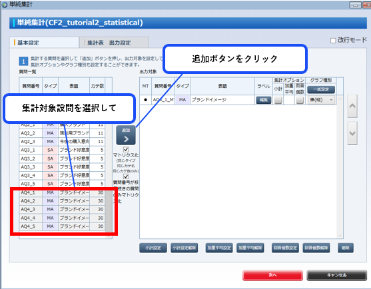Click the 小計設定 button
The width and height of the screenshot is (371, 289).
click(x=153, y=248)
